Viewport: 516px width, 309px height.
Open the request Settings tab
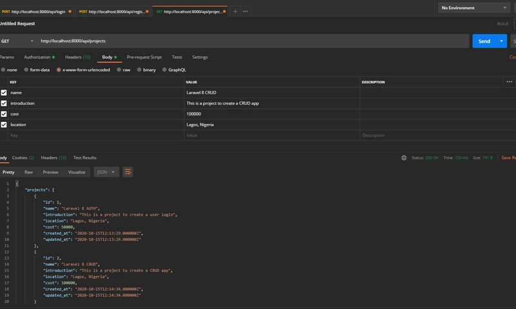(x=200, y=57)
